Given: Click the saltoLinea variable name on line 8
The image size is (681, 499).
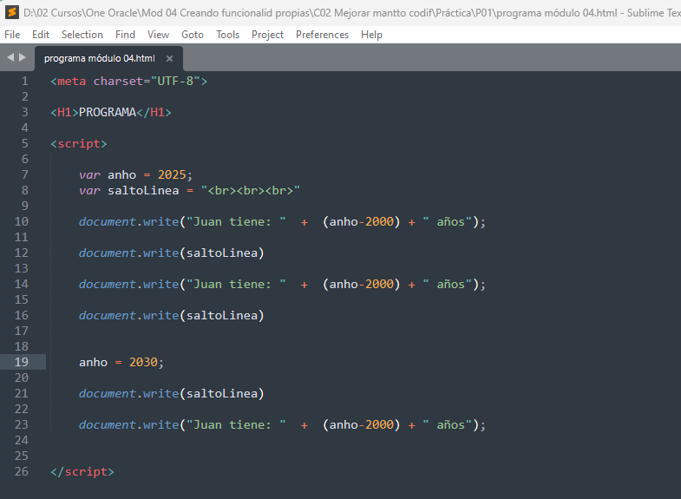Looking at the screenshot, I should 143,191.
